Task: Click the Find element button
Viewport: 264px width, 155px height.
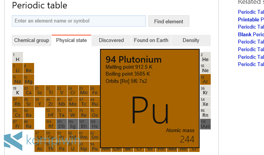Action: (x=169, y=21)
